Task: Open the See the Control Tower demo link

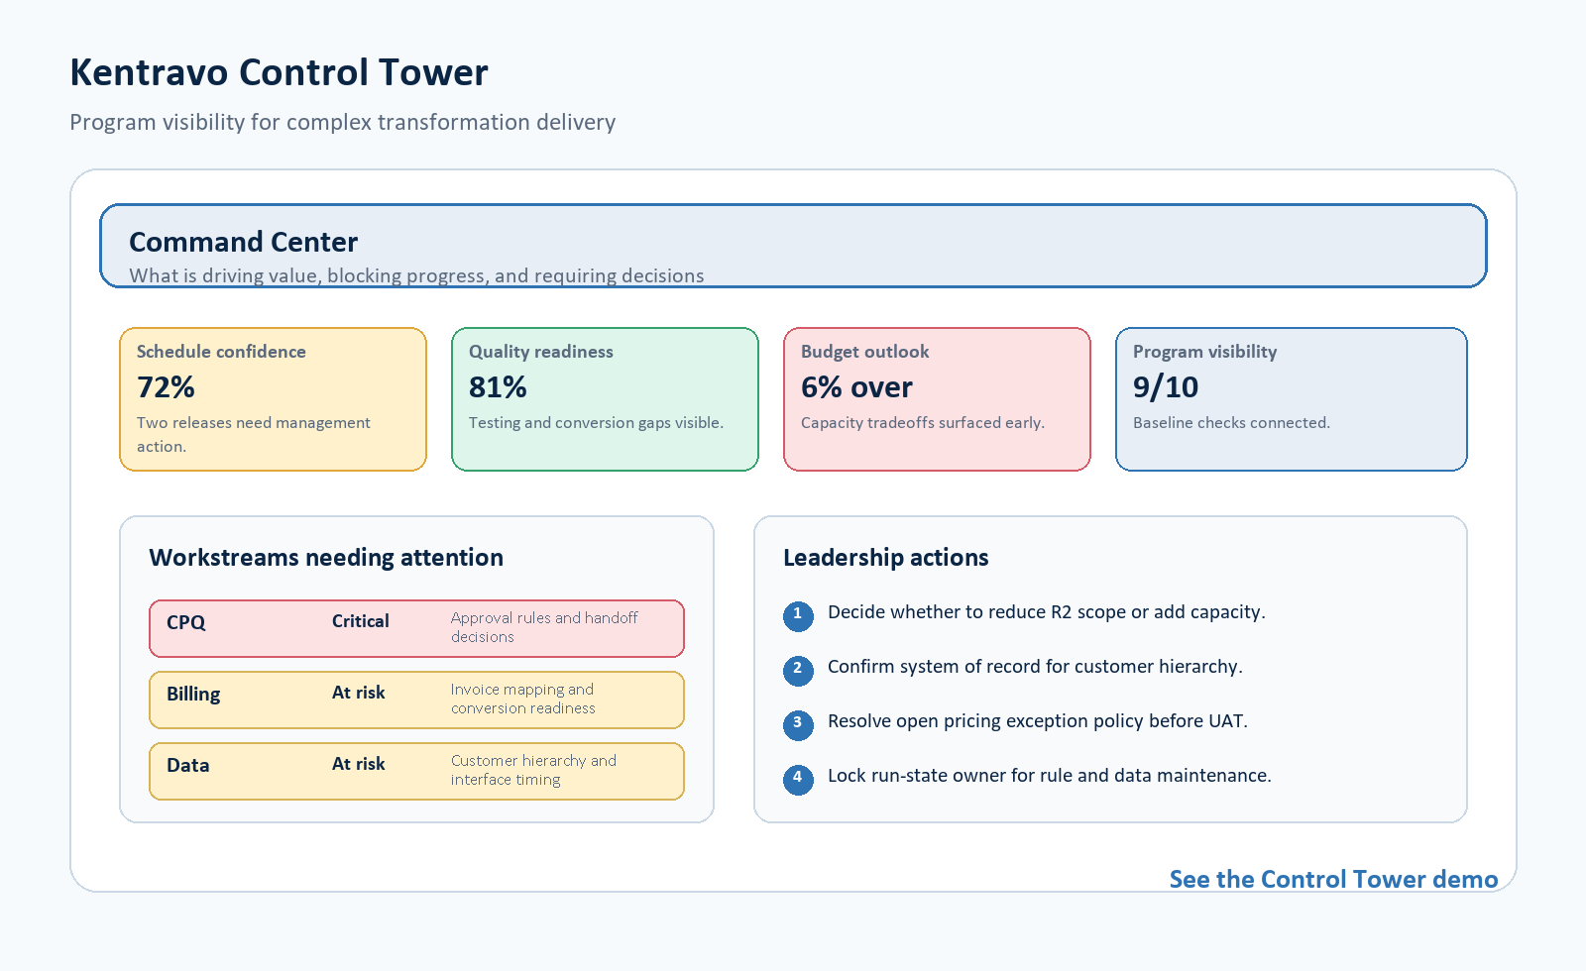Action: (x=1333, y=879)
